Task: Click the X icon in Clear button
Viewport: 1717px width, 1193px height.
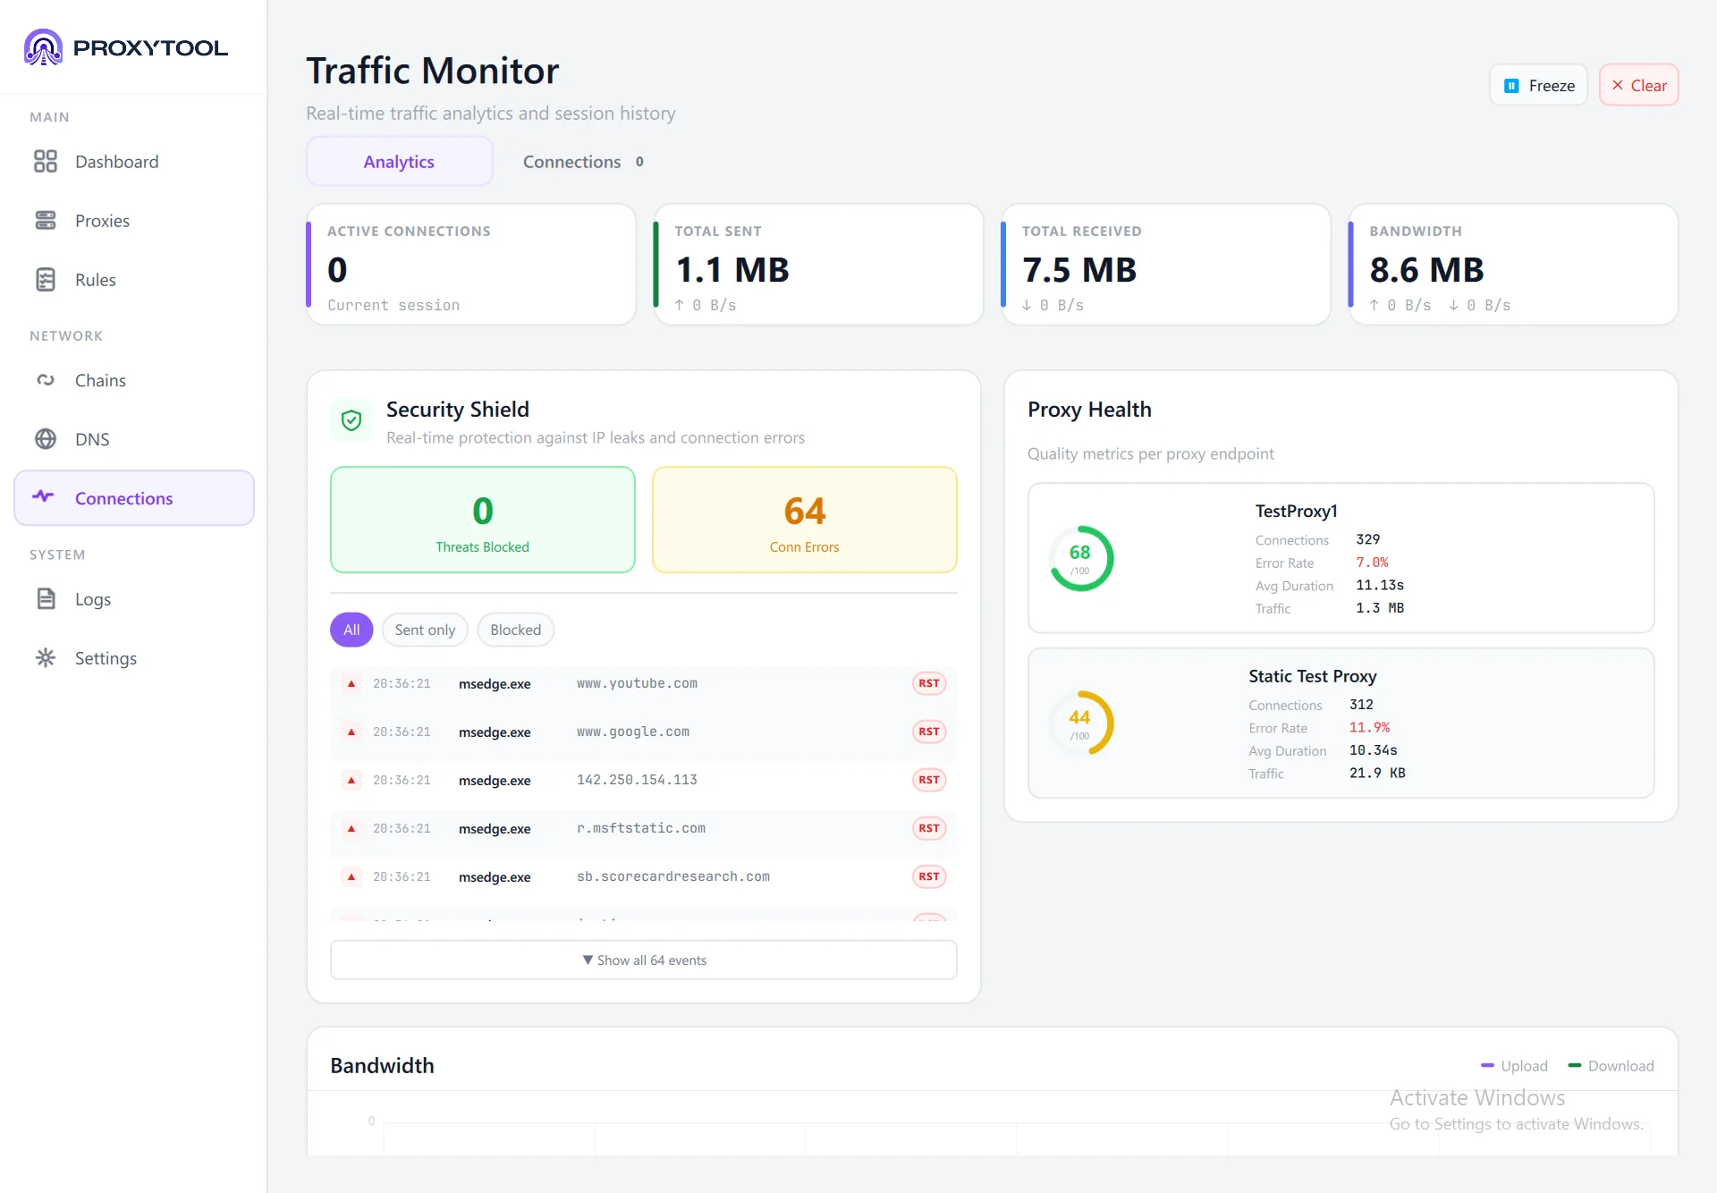Action: point(1617,85)
